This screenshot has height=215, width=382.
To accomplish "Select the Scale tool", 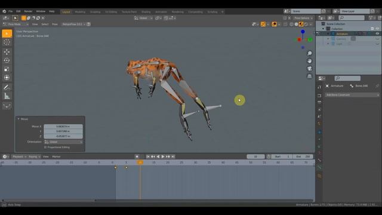I will tap(7, 69).
